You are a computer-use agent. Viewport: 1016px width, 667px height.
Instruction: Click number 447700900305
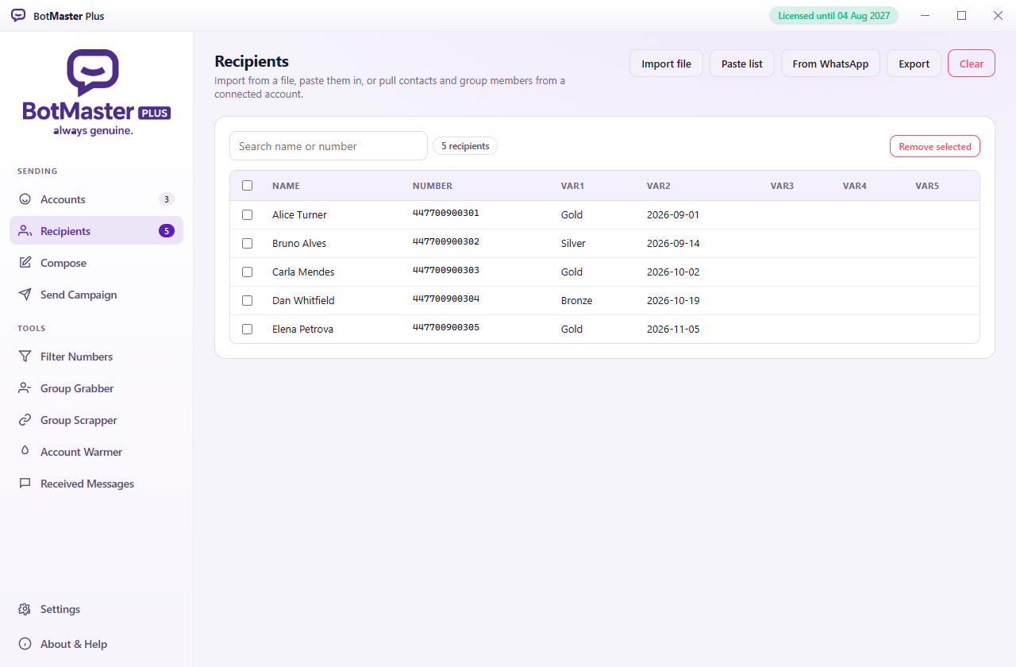click(446, 327)
